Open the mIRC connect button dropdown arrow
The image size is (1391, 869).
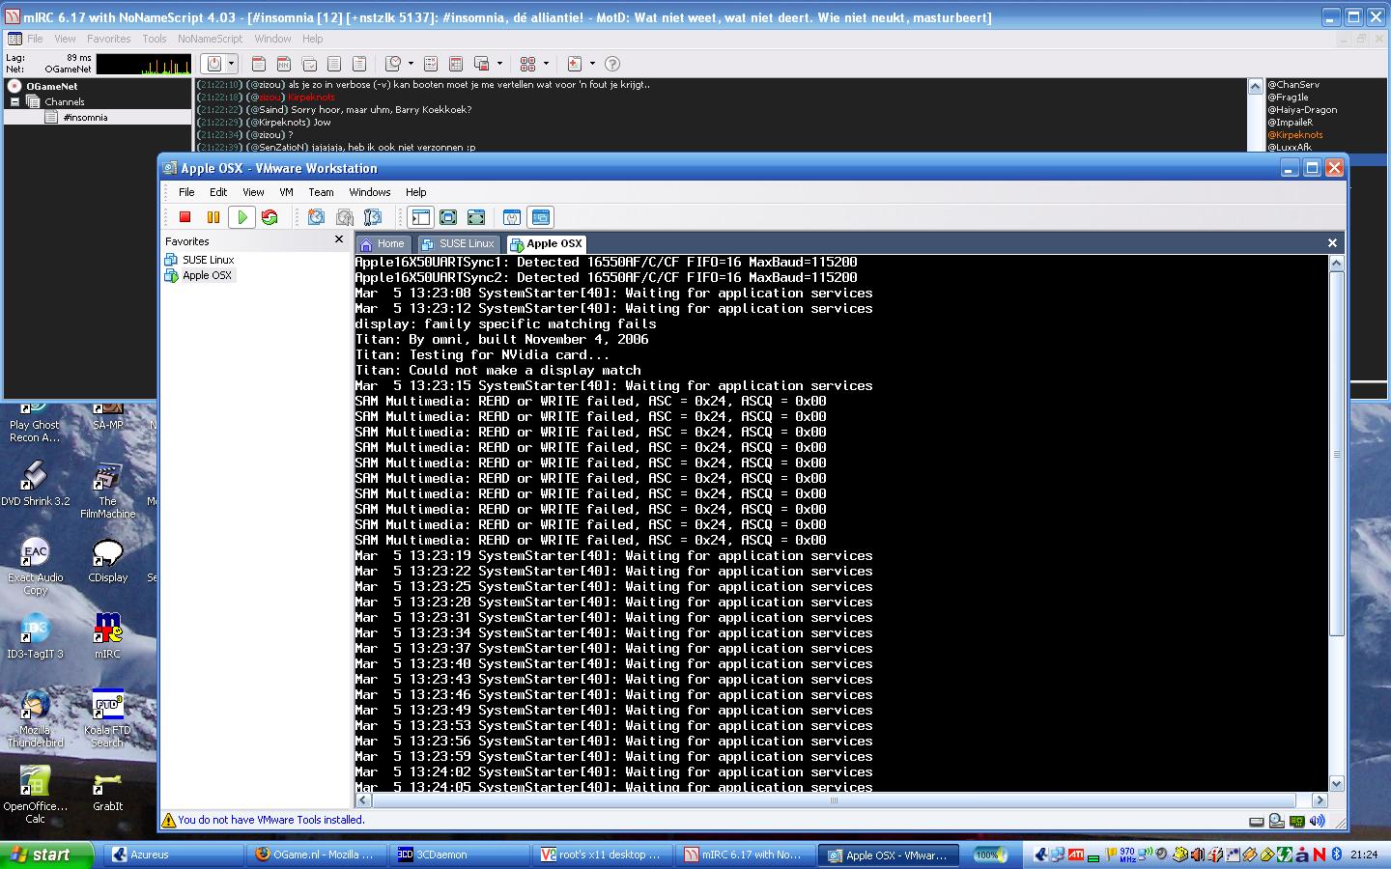tap(231, 64)
